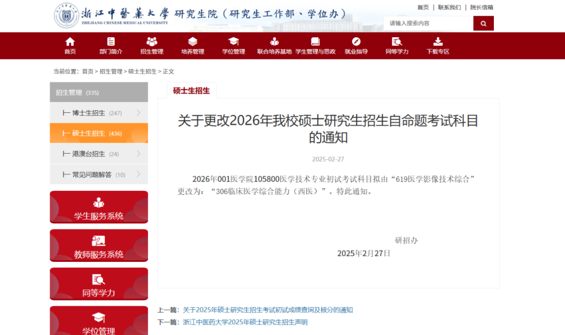Image resolution: width=565 pixels, height=335 pixels.
Task: Click the 学生管理与思政 book icon
Action: [x=315, y=41]
